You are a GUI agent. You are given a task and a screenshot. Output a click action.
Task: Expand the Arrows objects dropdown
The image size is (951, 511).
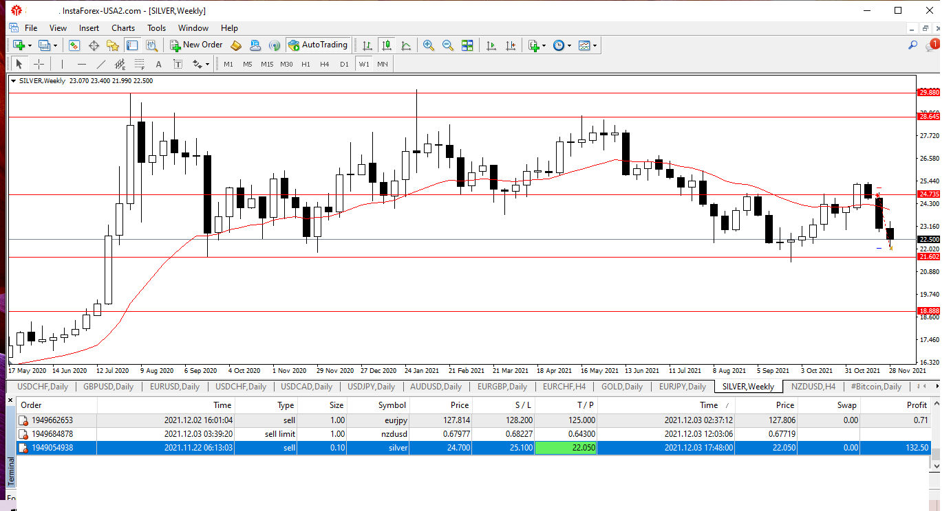click(x=206, y=64)
